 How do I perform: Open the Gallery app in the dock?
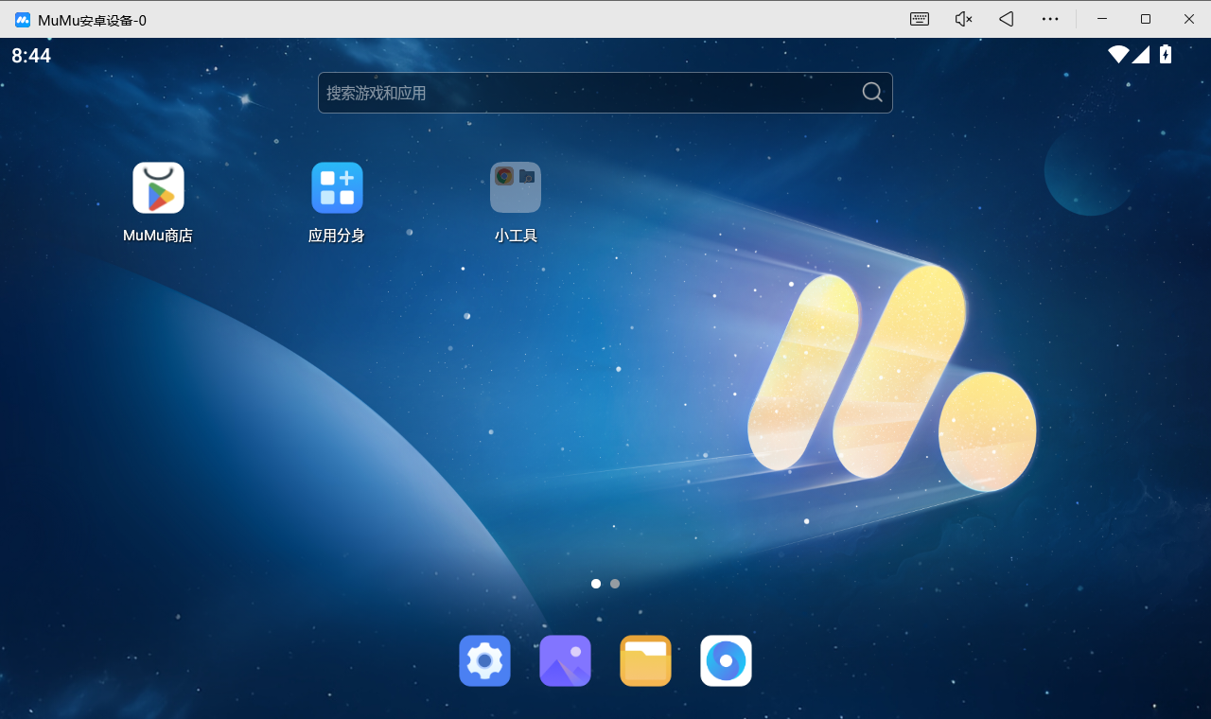[x=565, y=660]
